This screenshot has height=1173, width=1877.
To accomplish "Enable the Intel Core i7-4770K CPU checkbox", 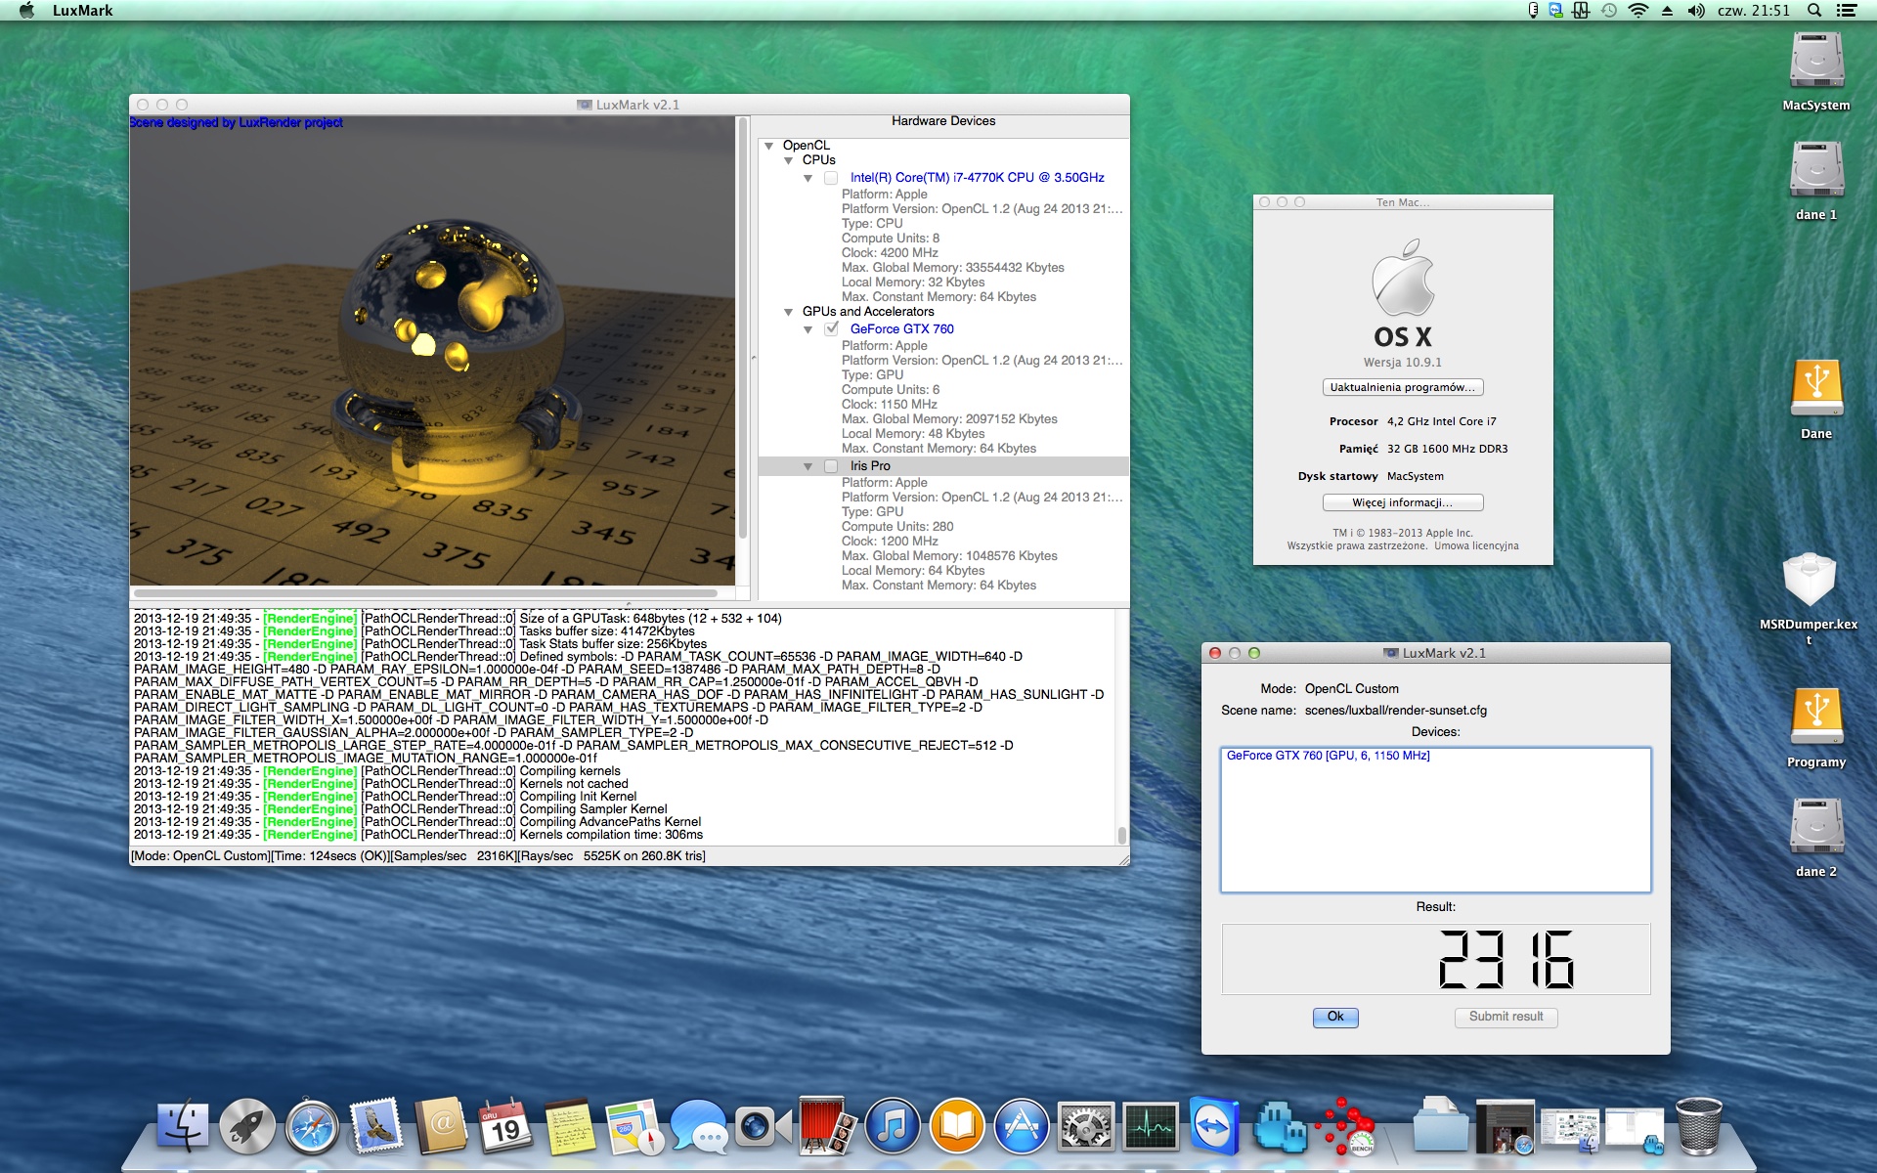I will coord(831,178).
